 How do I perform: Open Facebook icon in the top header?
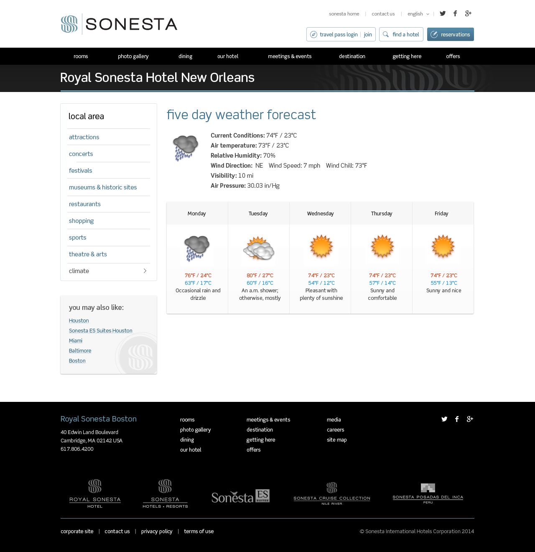click(455, 13)
